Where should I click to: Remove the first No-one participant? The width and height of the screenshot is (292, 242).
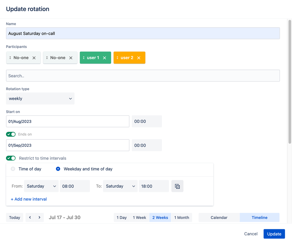coord(34,58)
